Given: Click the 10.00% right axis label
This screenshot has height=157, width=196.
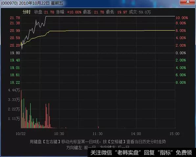Looking at the screenshot, I should (182, 18).
